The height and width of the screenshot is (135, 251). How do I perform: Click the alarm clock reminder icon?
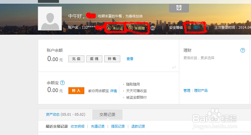179,8
